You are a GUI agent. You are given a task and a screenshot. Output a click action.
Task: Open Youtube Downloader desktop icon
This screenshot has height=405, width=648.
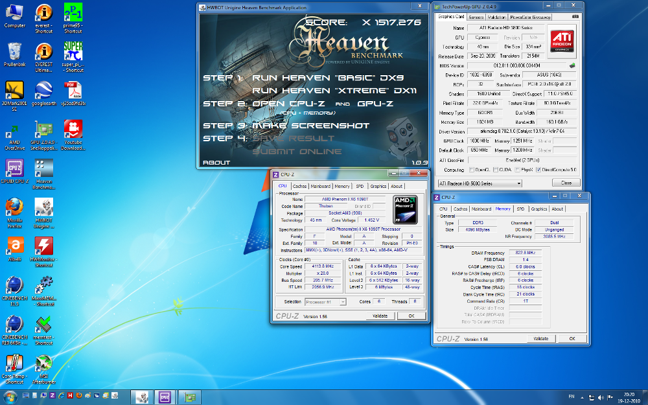click(x=73, y=135)
